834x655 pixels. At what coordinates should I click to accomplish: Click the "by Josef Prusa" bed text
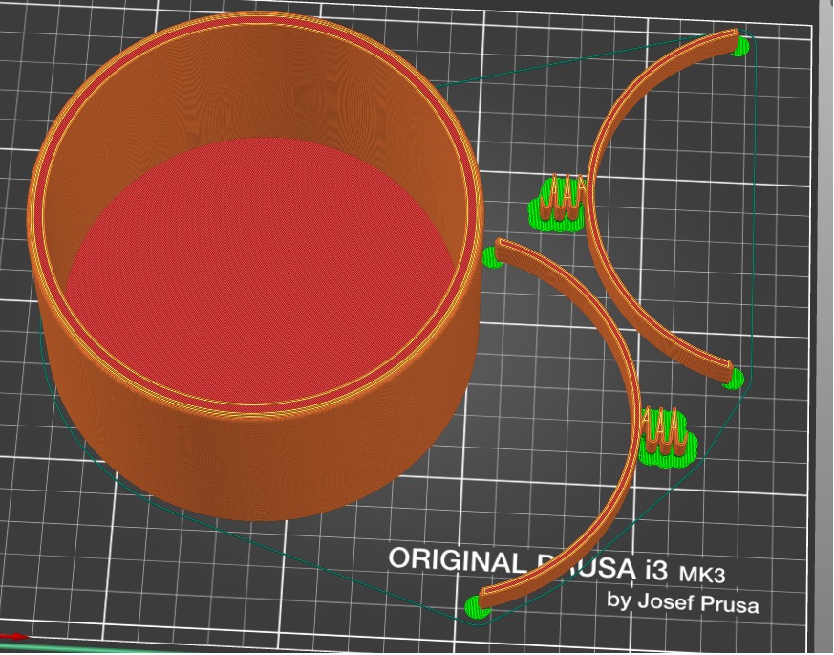pos(683,603)
